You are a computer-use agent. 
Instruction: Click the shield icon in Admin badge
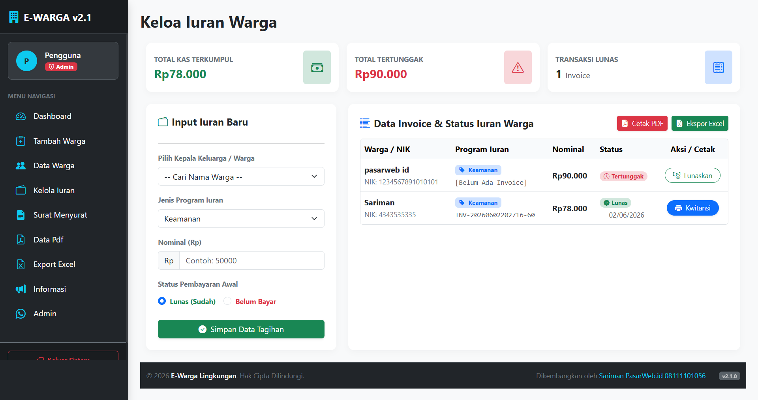click(x=51, y=67)
